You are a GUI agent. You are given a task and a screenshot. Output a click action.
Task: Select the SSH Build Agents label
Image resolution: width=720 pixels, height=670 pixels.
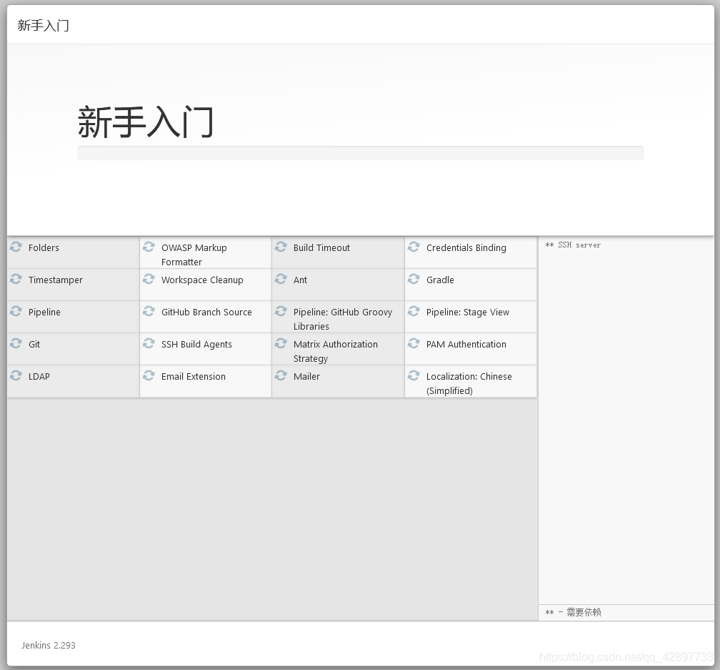coord(196,344)
